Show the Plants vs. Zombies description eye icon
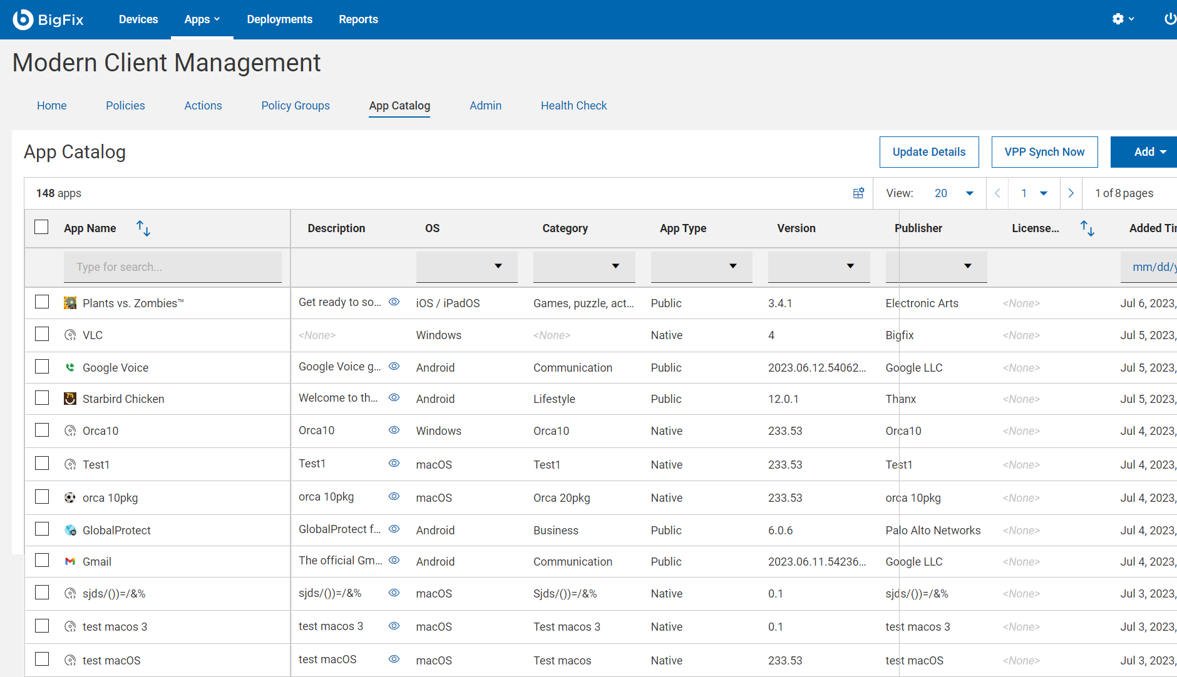 [x=394, y=302]
